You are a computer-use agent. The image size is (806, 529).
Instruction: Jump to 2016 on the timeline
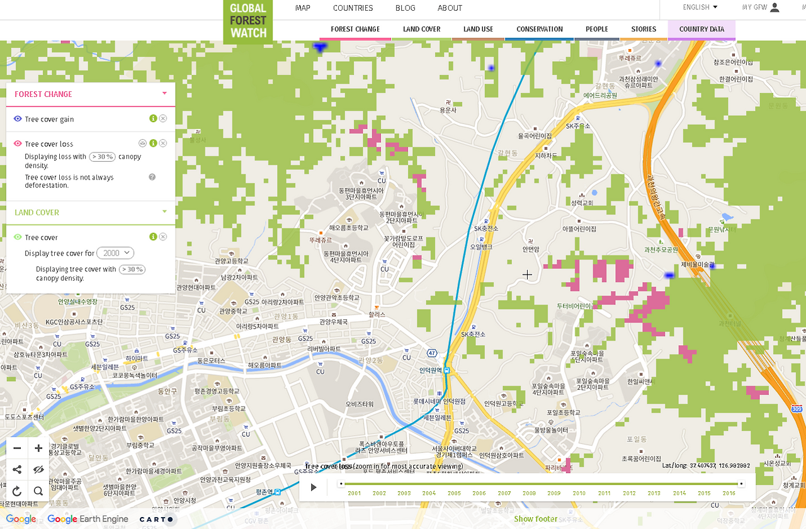tap(729, 493)
